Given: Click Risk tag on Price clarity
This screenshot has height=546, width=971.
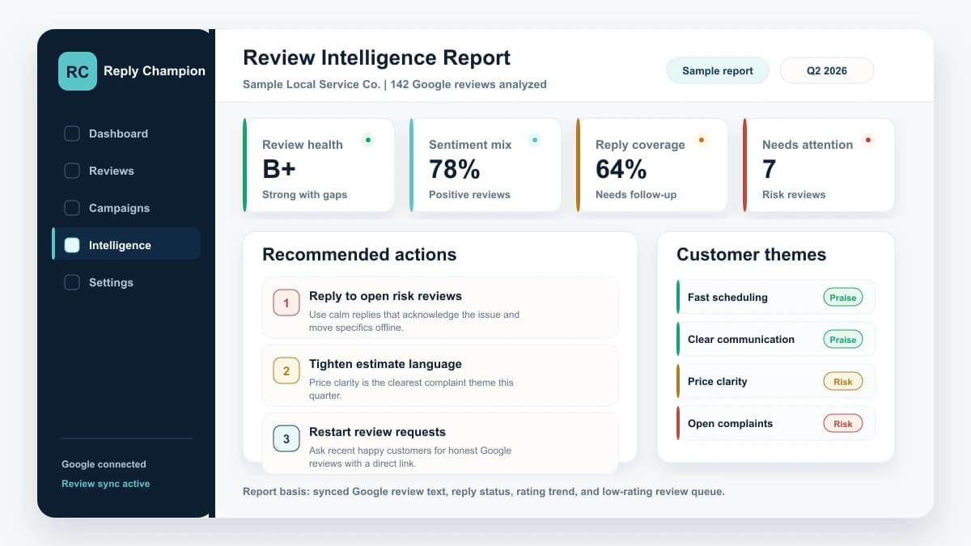Looking at the screenshot, I should point(843,381).
